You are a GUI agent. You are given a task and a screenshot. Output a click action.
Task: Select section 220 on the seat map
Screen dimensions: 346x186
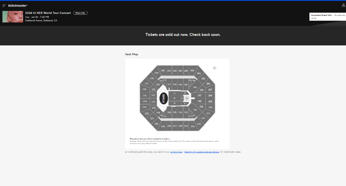(x=156, y=124)
